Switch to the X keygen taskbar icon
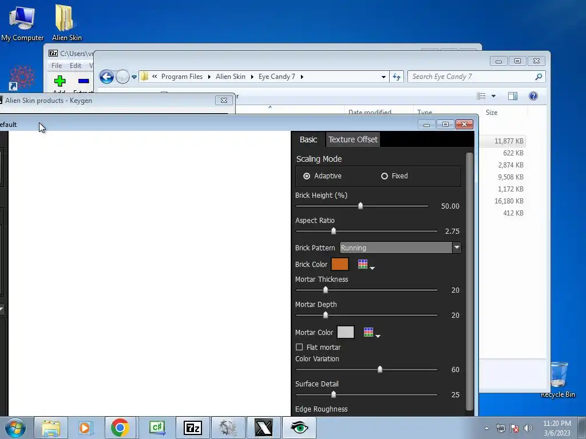 [x=263, y=428]
